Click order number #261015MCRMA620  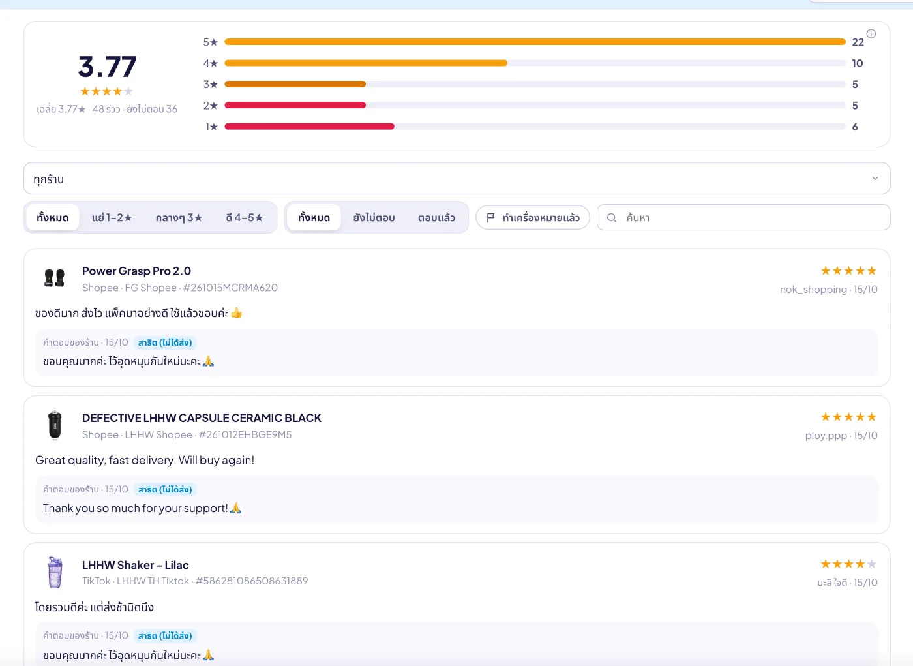tap(230, 288)
